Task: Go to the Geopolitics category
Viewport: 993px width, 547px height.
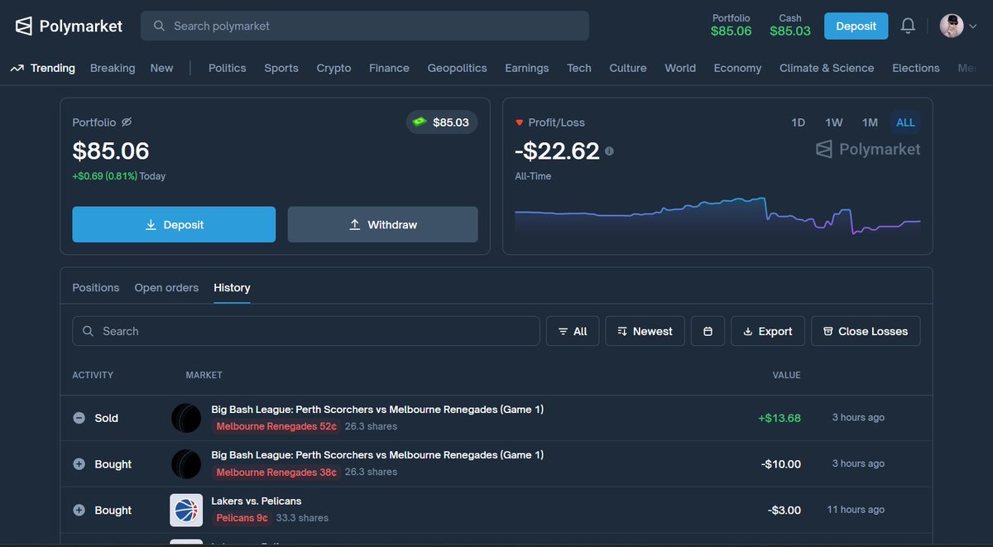Action: [x=457, y=68]
